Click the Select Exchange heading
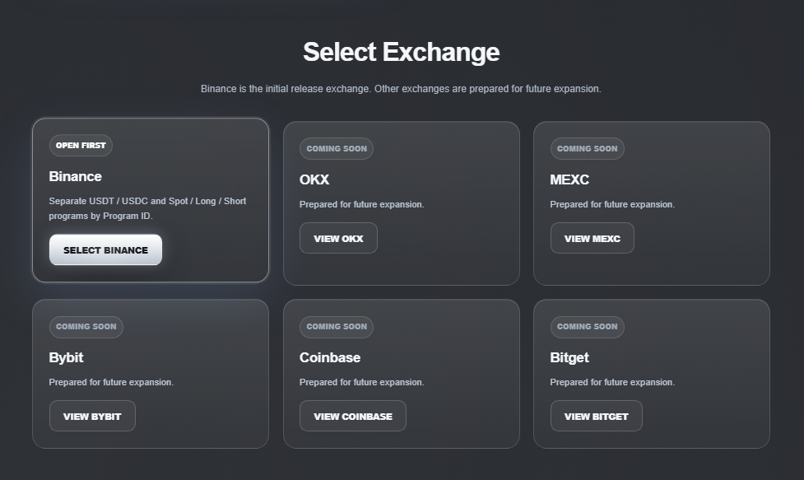The image size is (804, 480). 402,53
